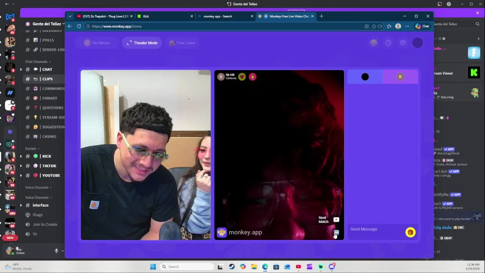This screenshot has width=485, height=273.
Task: Click the emoji face icon in Monkey header
Action: (x=374, y=43)
